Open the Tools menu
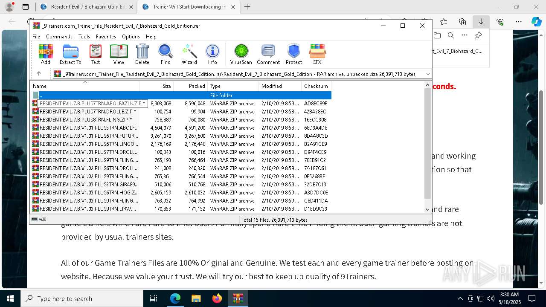The height and width of the screenshot is (307, 546). 84,37
